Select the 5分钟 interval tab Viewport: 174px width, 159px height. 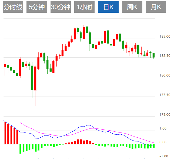tap(37, 7)
